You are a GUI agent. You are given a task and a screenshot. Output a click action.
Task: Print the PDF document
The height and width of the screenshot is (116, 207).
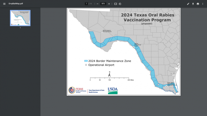pos(198,4)
